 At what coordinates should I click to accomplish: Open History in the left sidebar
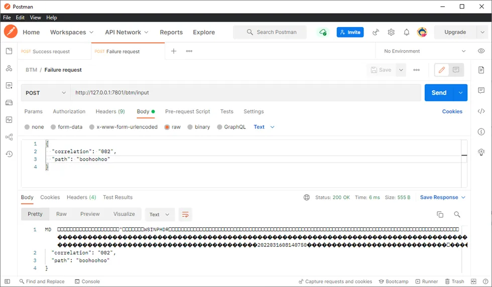coord(9,154)
